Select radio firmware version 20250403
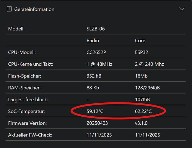 coord(97,123)
